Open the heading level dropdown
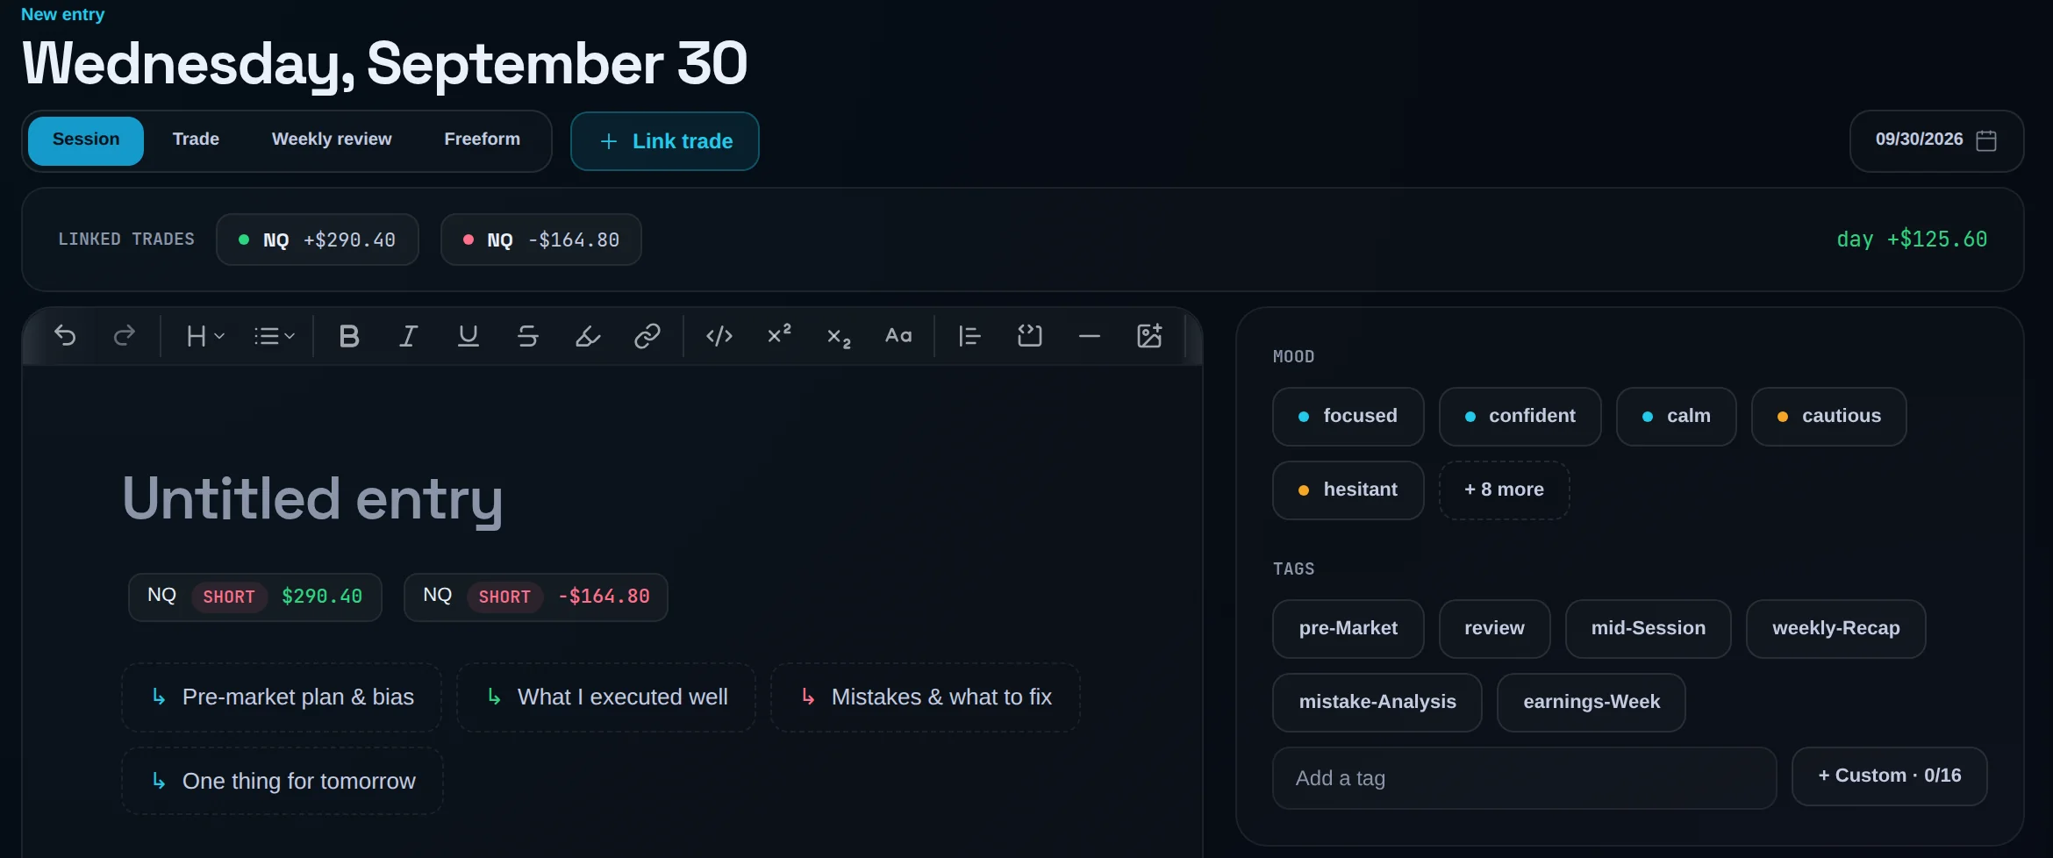The width and height of the screenshot is (2053, 858). (x=206, y=336)
